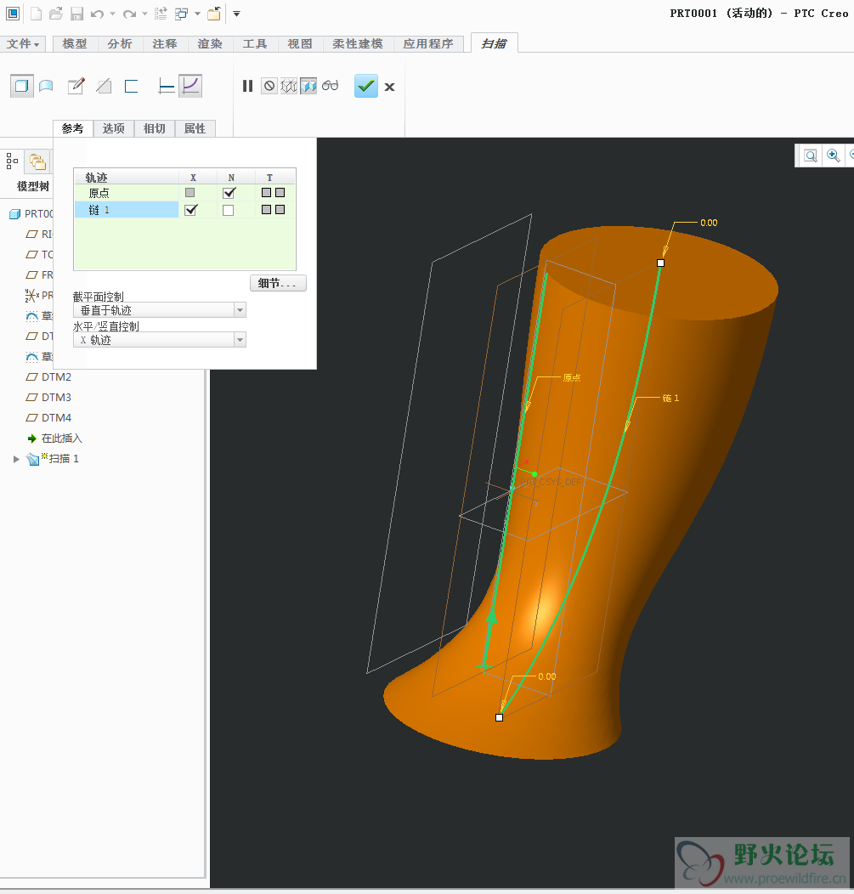The width and height of the screenshot is (854, 894).
Task: Click the bottom white trajectory endpoint handle
Action: (x=500, y=718)
